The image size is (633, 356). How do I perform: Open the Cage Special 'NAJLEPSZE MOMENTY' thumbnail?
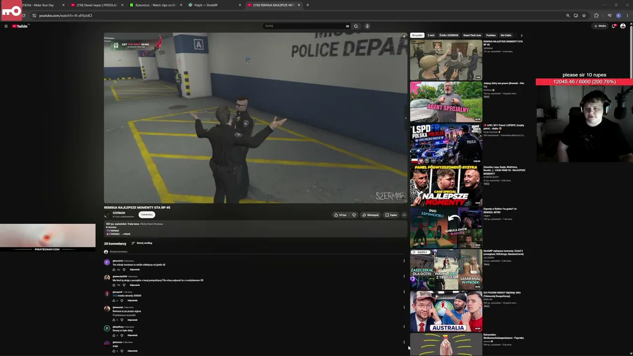[446, 185]
